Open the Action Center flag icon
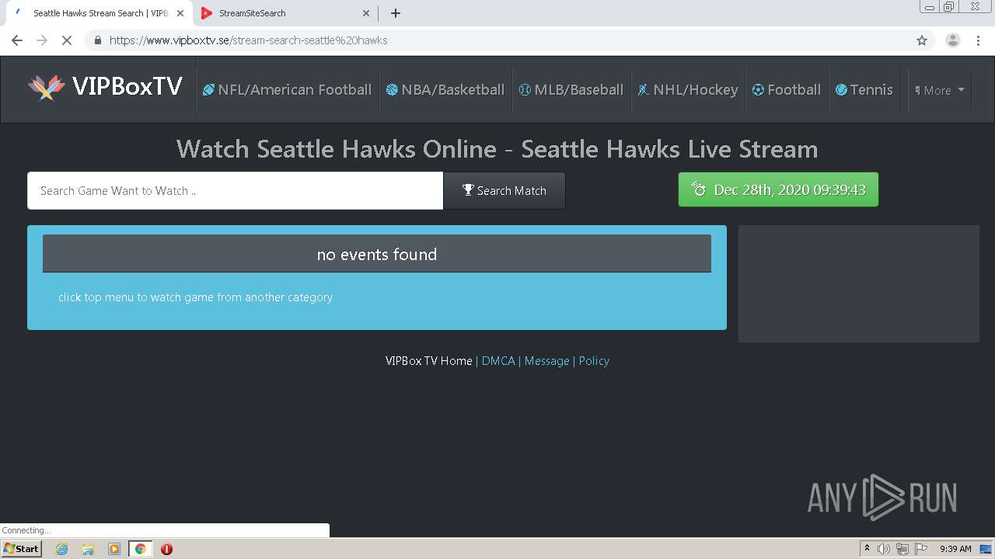Viewport: 995px width, 559px height. [x=921, y=549]
